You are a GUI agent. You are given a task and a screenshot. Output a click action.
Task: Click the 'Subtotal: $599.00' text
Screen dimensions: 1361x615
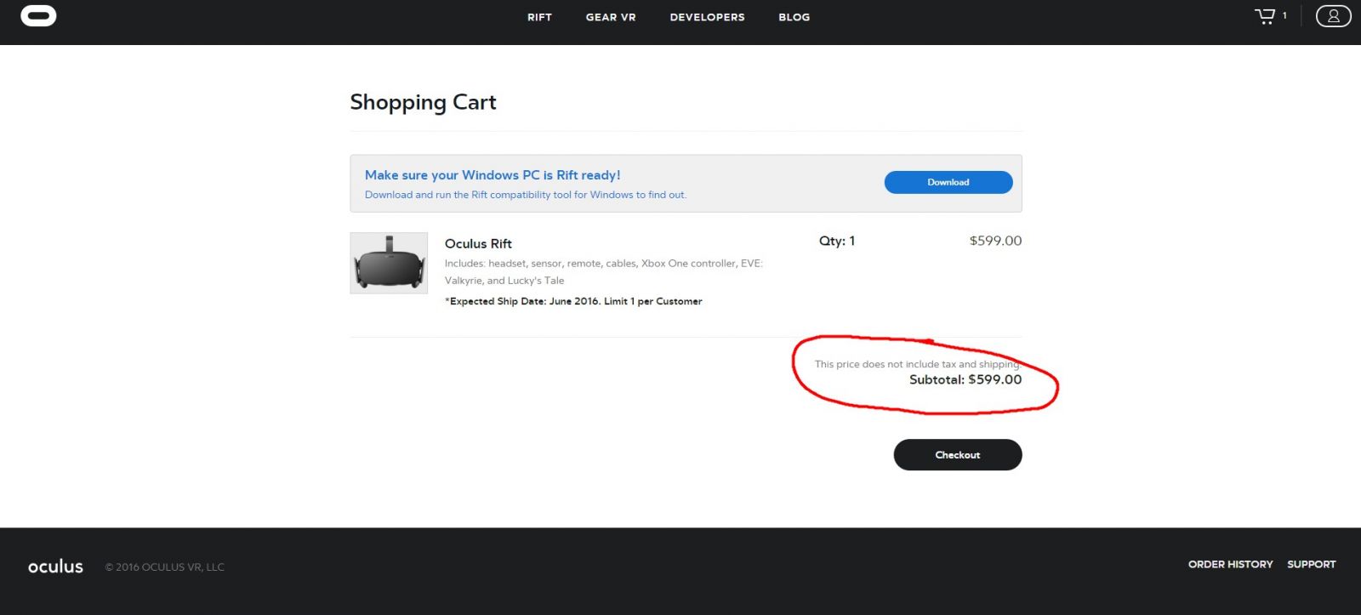(965, 379)
